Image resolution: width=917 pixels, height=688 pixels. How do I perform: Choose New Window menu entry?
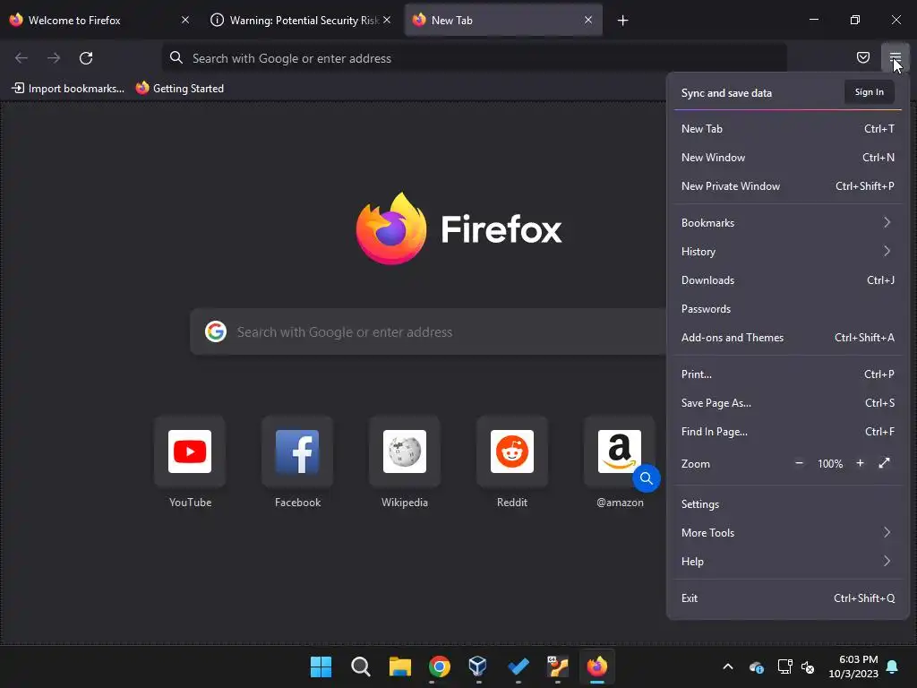787,158
